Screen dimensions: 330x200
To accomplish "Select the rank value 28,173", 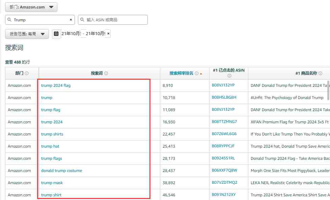I will pyautogui.click(x=169, y=158).
